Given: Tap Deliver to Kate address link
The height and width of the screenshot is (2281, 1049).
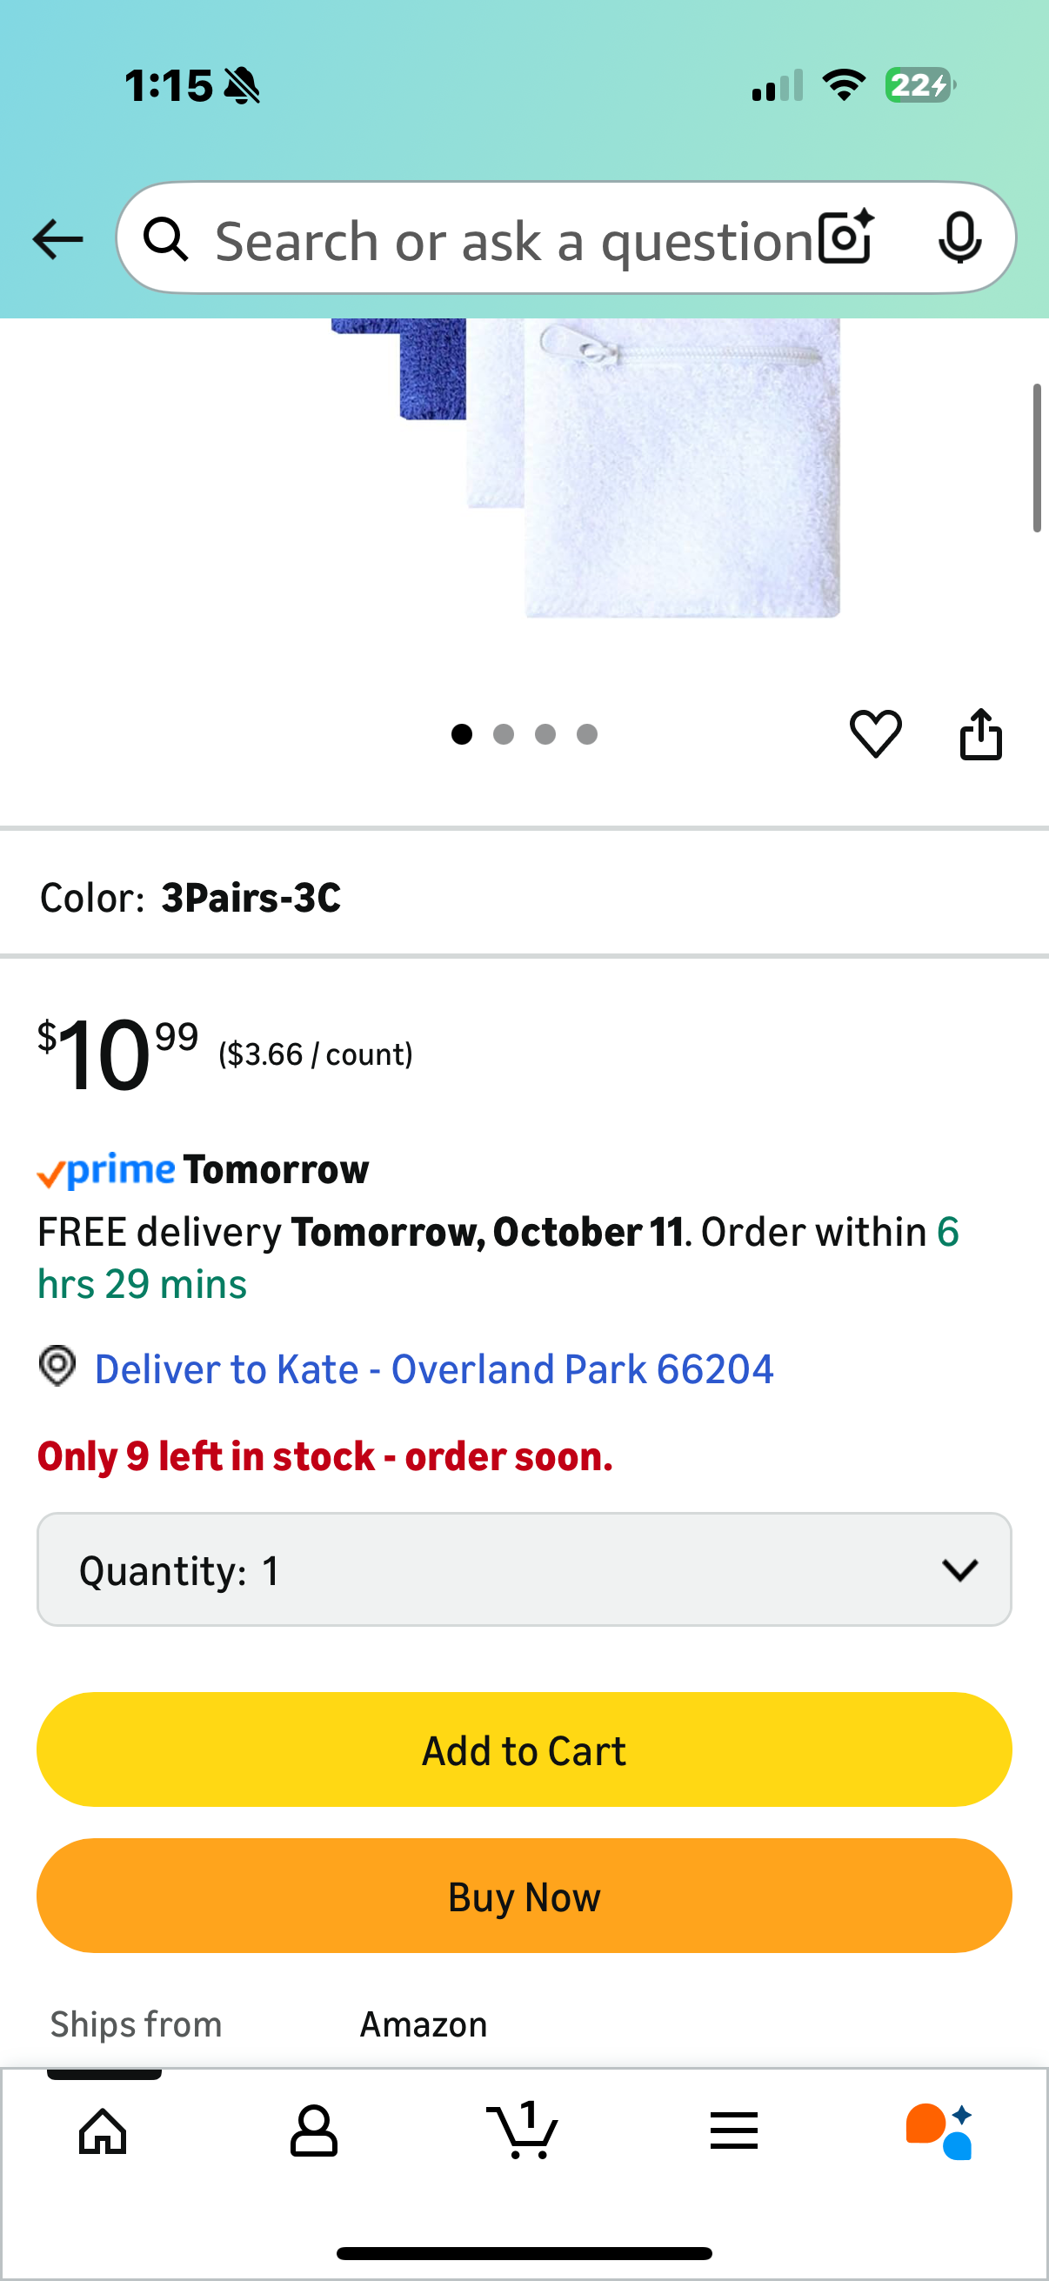Looking at the screenshot, I should point(434,1369).
